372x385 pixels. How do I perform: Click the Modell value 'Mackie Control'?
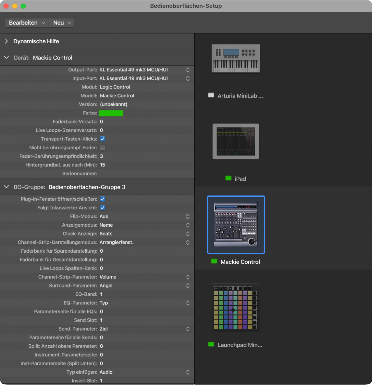117,96
